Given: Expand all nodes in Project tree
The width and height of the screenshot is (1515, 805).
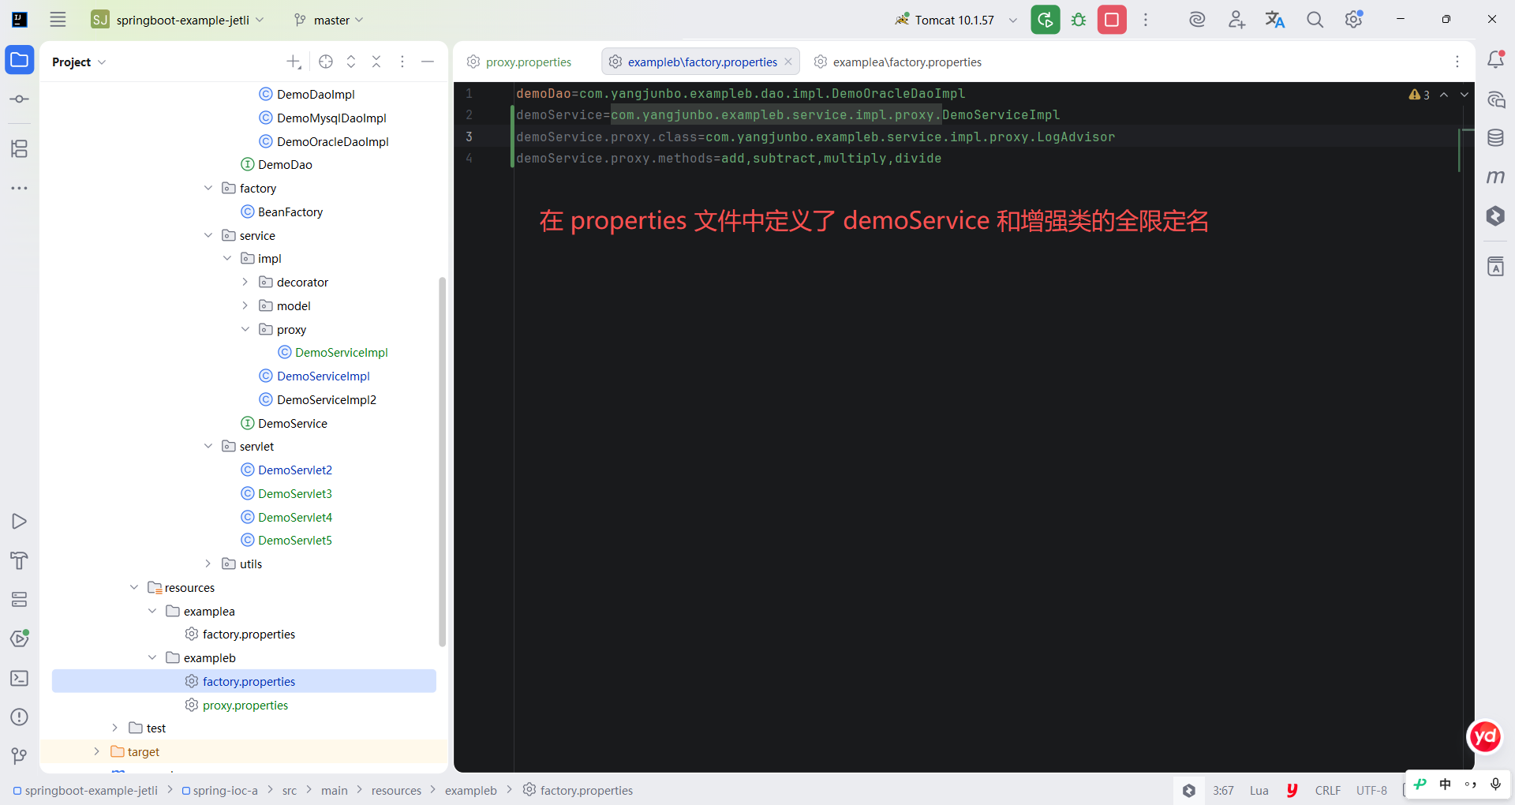Looking at the screenshot, I should click(x=351, y=62).
